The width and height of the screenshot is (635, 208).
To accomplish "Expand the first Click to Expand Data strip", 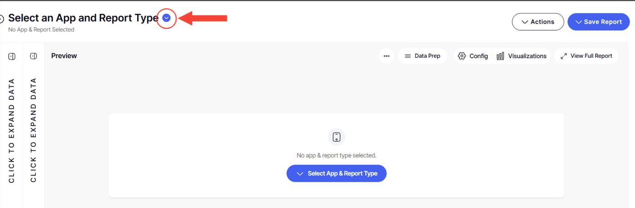I will coord(12,131).
